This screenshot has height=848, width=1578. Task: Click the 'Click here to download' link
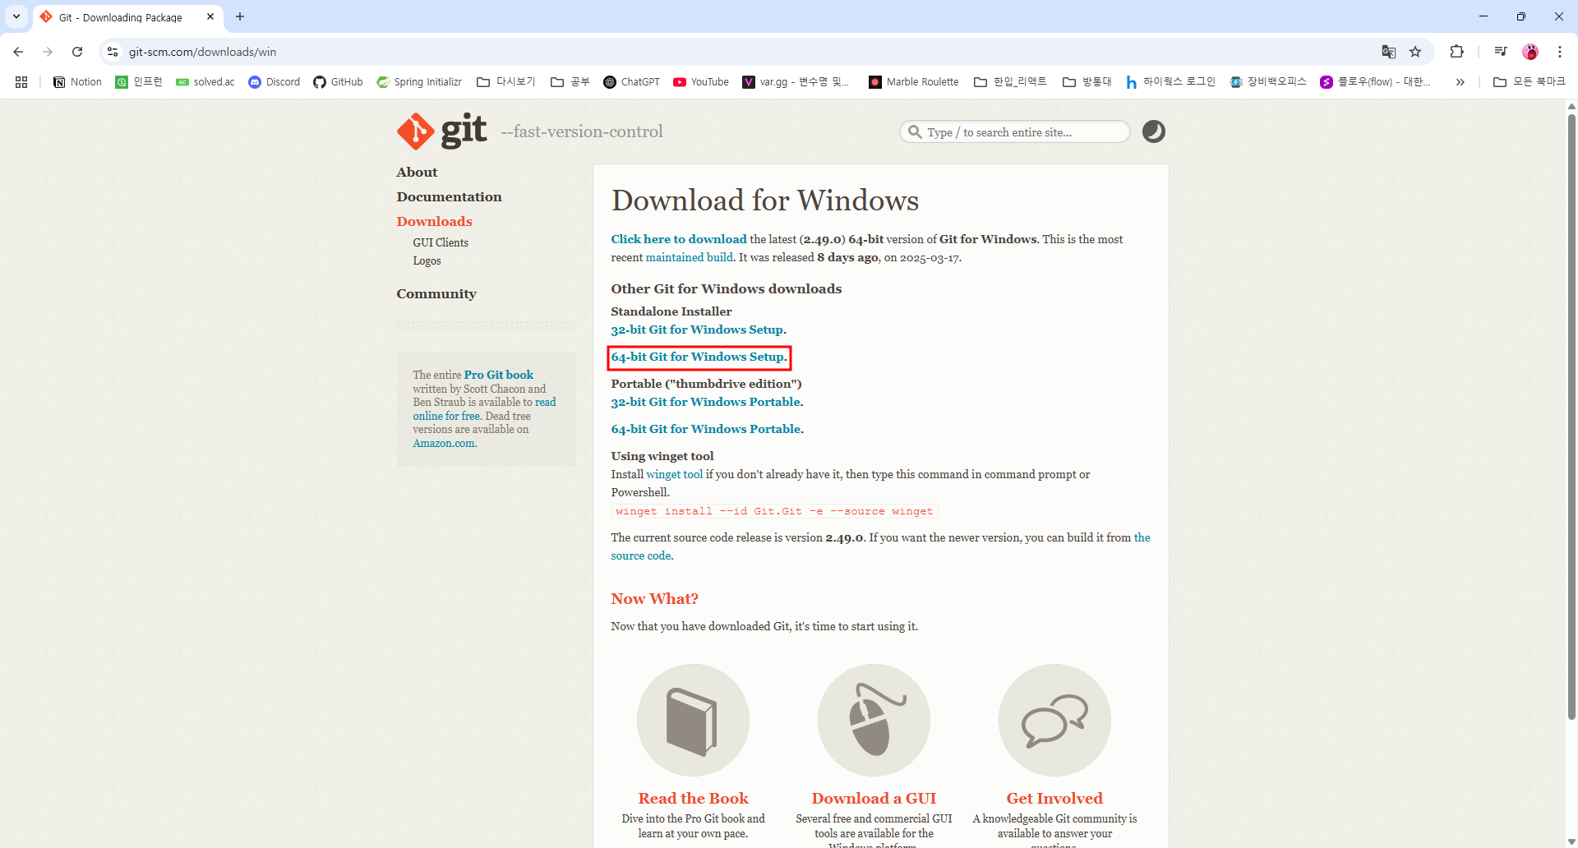(x=679, y=239)
